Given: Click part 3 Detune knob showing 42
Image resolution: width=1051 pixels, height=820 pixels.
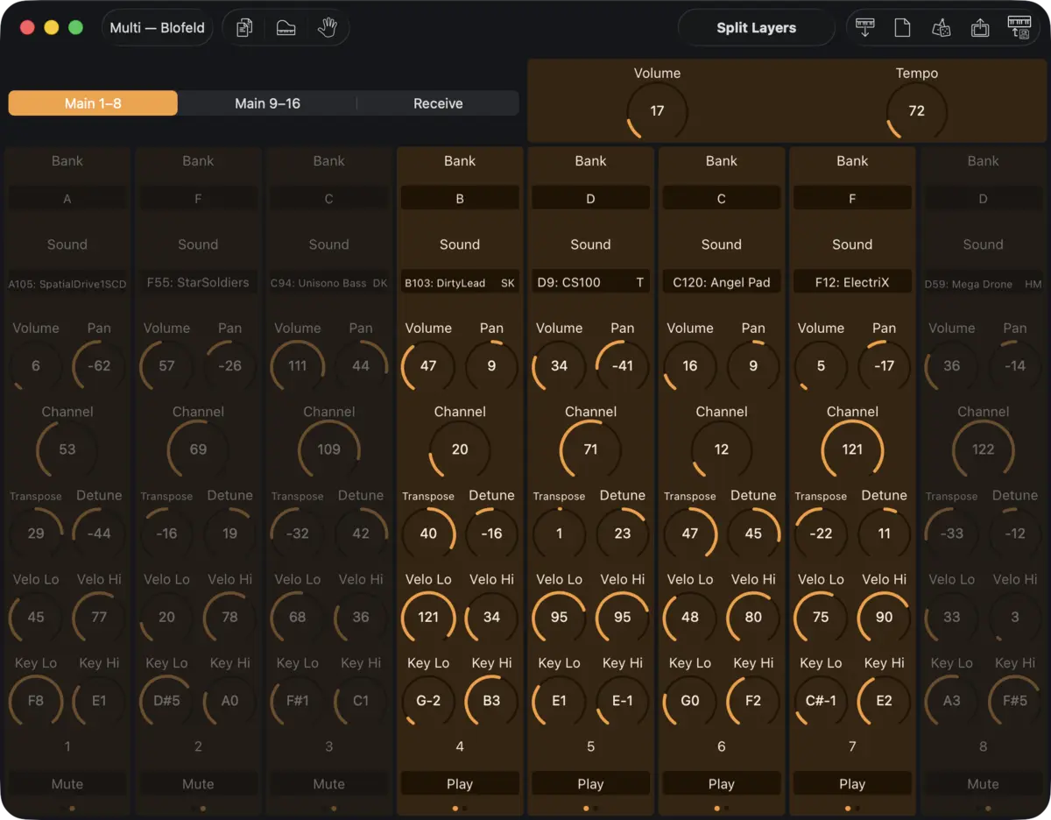Looking at the screenshot, I should (361, 534).
